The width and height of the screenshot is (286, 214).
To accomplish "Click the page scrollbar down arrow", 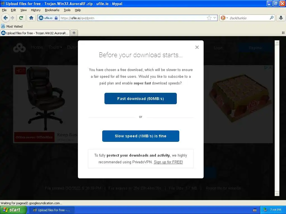I will 277,194.
